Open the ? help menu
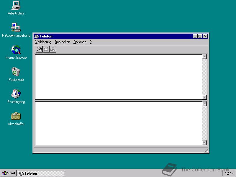 tap(91, 42)
